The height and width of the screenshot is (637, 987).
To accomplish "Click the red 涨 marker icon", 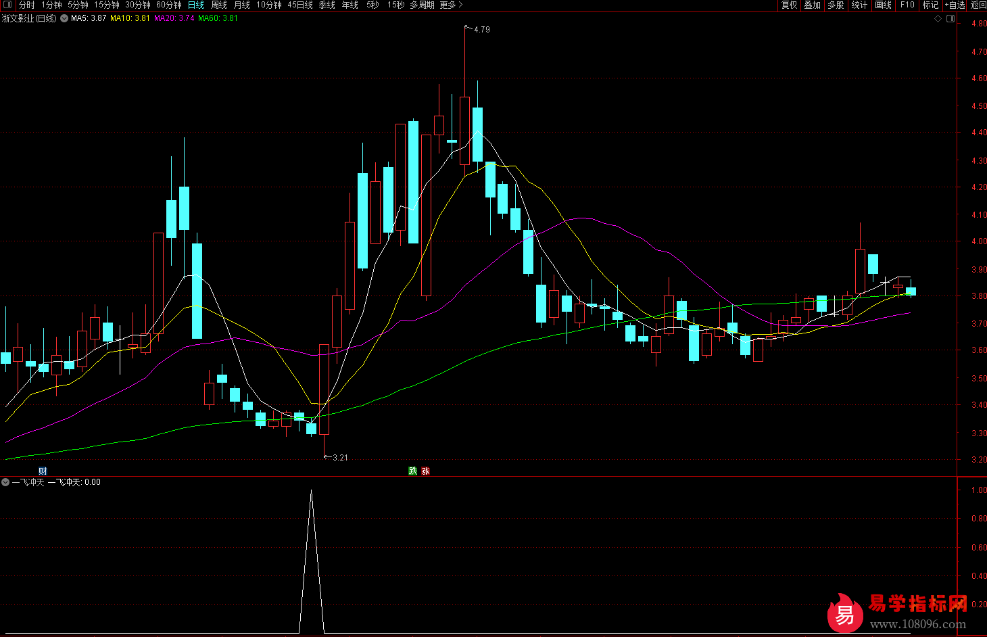I will tap(425, 471).
